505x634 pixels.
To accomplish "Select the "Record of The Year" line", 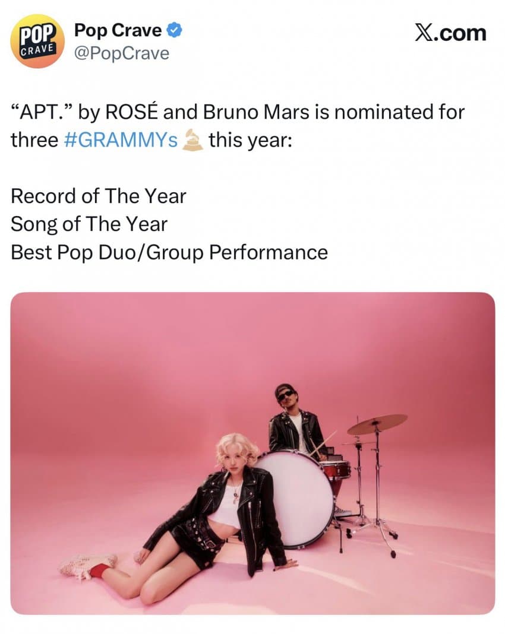I will (x=99, y=196).
